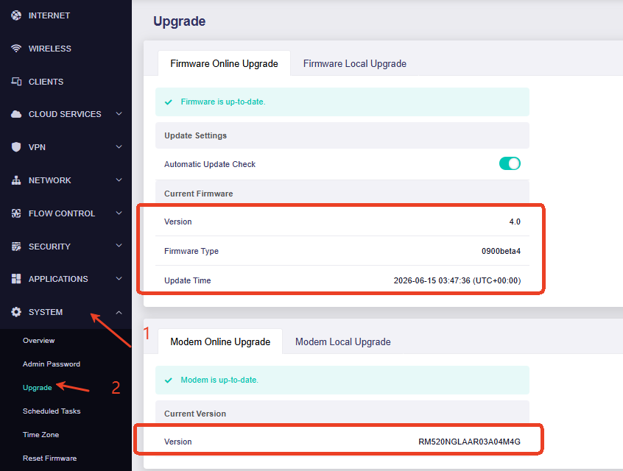Click the Internet globe icon

coord(16,15)
